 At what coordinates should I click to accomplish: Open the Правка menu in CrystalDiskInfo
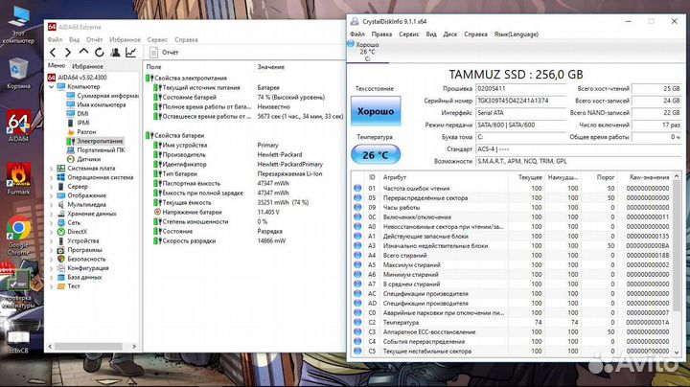tap(381, 34)
